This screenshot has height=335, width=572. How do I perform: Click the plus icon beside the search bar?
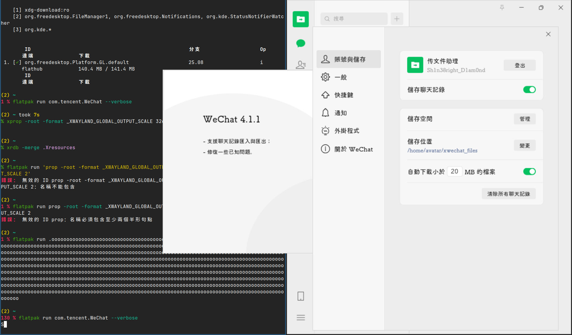click(x=397, y=18)
